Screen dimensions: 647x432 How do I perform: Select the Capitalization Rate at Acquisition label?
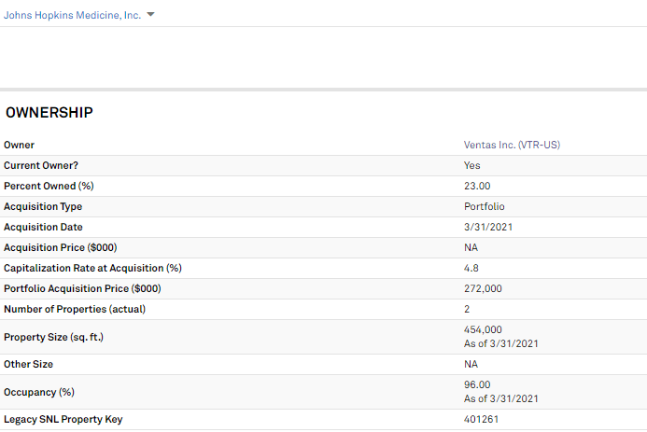pyautogui.click(x=92, y=268)
